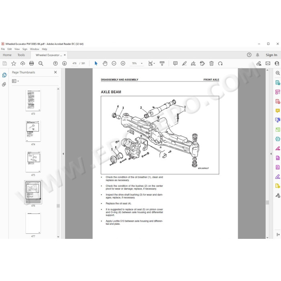Send file by email envelope
The height and width of the screenshot is (281, 281).
tap(268, 63)
